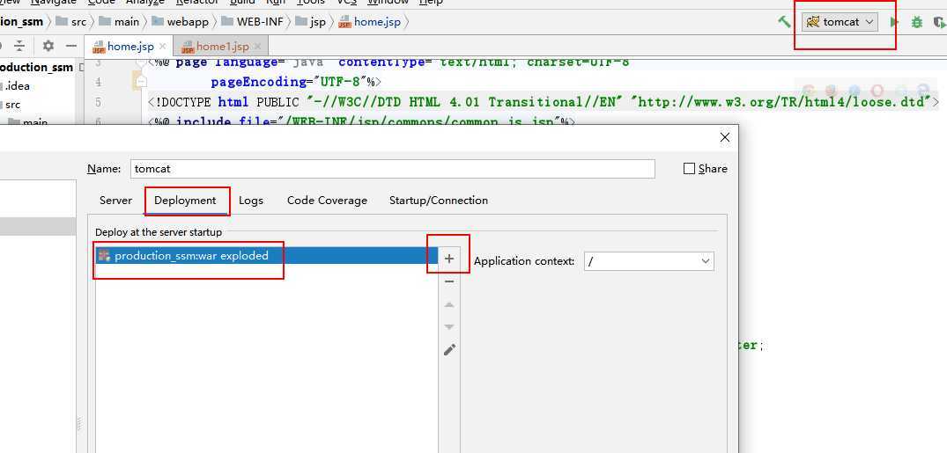Select production_ssm:war exploded artifact
Viewport: 947px width, 453px height.
point(266,256)
